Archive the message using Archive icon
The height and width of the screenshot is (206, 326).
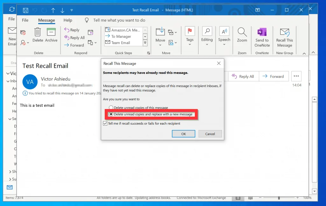pos(51,35)
